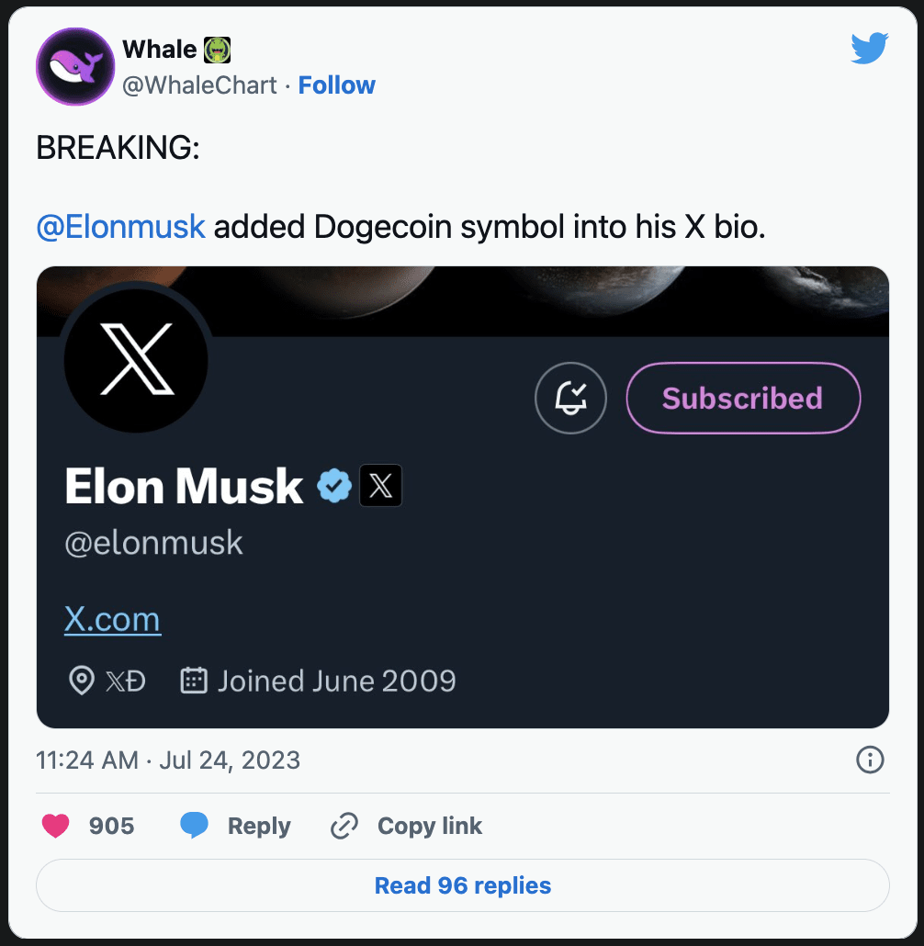Click the red heart like icon
Screen dimensions: 924x946
tap(55, 826)
